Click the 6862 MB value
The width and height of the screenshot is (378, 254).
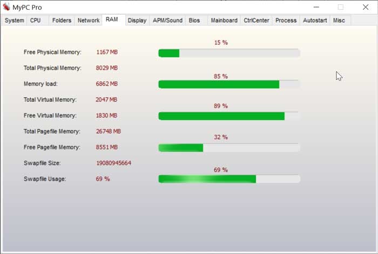pyautogui.click(x=107, y=84)
